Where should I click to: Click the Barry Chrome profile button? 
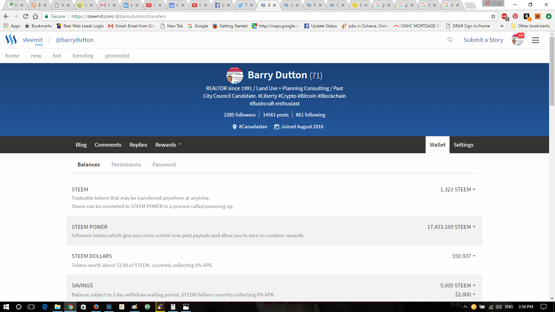494,3
